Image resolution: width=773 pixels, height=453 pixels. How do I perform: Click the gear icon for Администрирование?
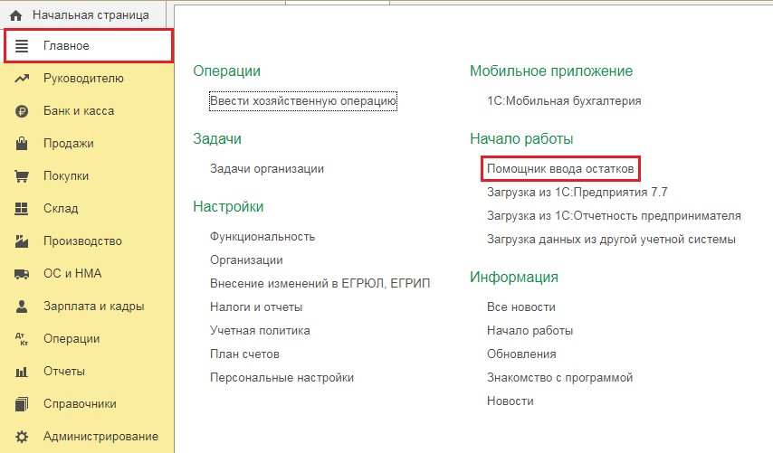22,436
